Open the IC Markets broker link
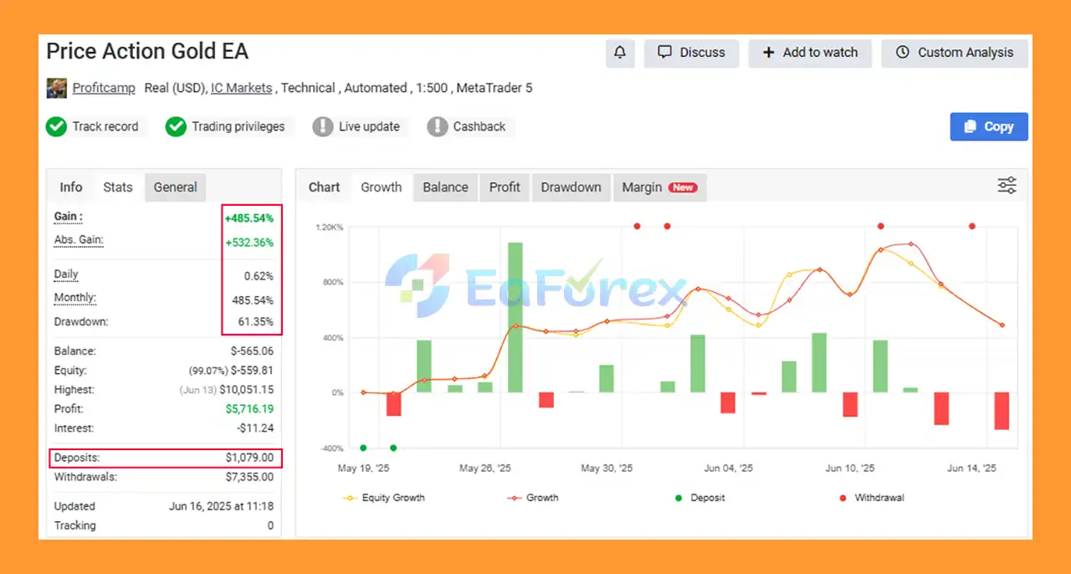The image size is (1071, 574). (x=241, y=88)
